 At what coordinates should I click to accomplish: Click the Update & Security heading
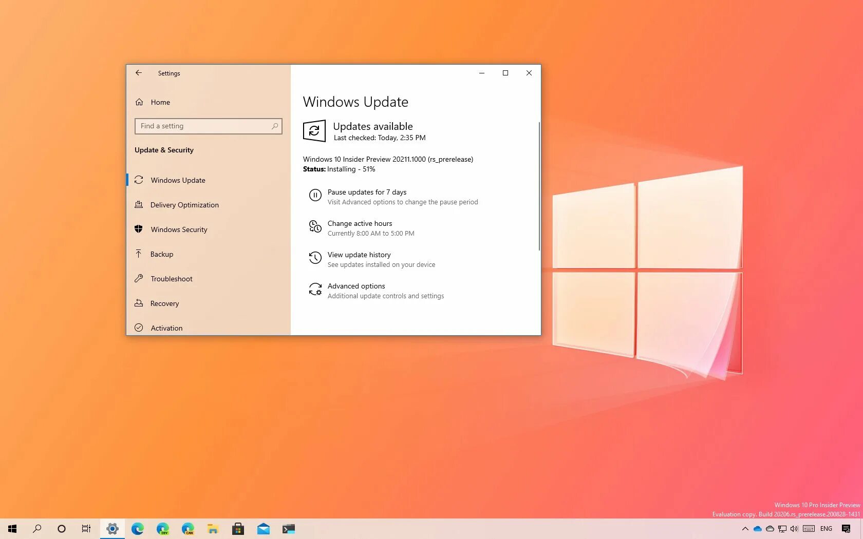click(164, 150)
